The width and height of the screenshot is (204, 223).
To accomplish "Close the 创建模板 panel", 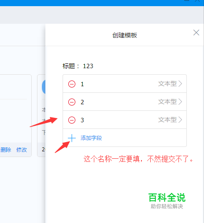I will click(196, 33).
